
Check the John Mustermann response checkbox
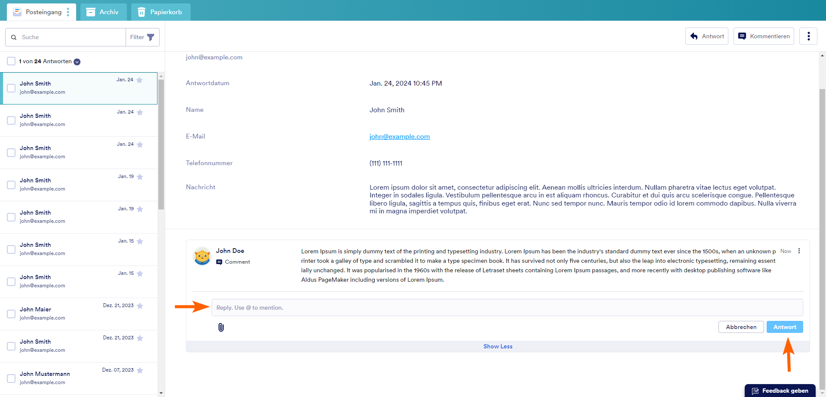click(x=11, y=379)
